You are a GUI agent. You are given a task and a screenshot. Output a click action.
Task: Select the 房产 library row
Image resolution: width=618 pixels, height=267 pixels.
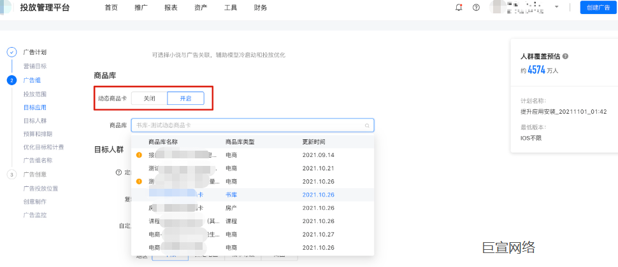click(x=253, y=208)
